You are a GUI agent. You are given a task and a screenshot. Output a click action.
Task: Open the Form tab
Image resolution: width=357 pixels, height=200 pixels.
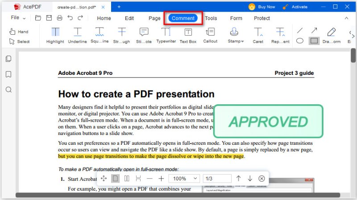coord(236,18)
